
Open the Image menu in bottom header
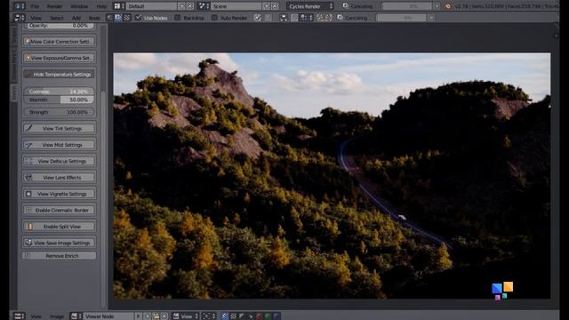[57, 316]
